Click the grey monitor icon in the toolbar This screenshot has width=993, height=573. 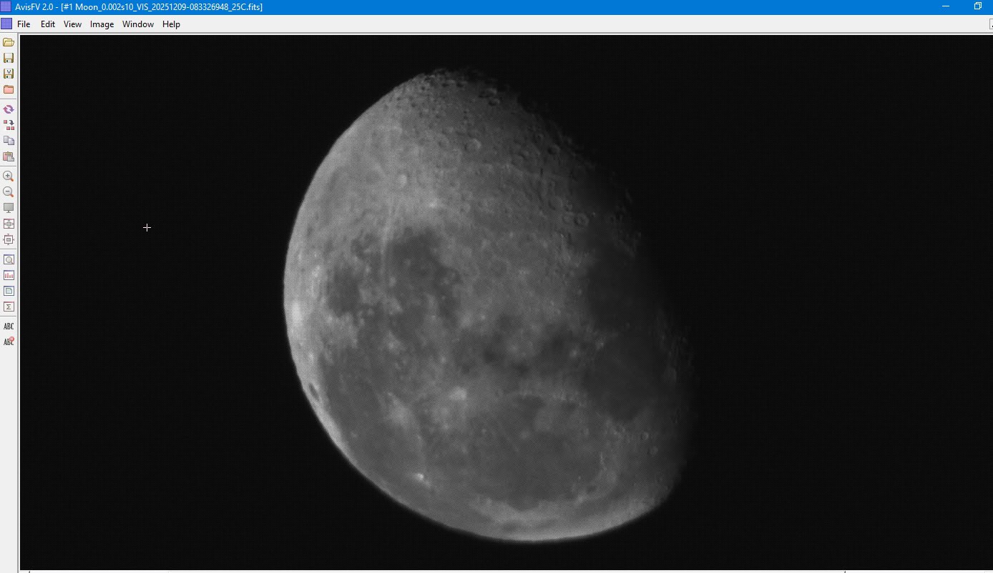(9, 208)
